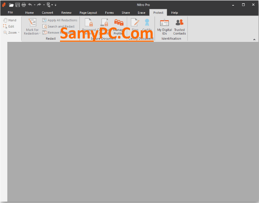Switch to the Home tab
Image resolution: width=259 pixels, height=203 pixels.
(29, 13)
